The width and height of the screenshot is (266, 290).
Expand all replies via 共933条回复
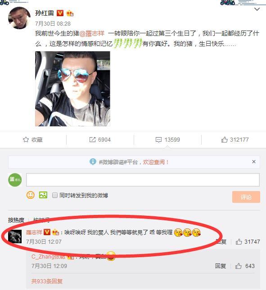click(47, 281)
